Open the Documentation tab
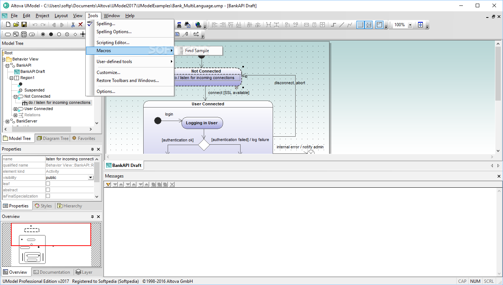This screenshot has width=503, height=285. 51,272
